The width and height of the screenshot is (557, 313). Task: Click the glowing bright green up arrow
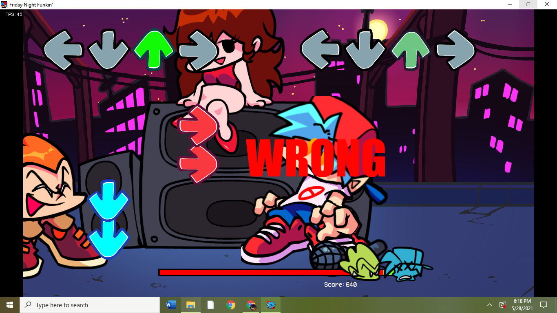[154, 49]
